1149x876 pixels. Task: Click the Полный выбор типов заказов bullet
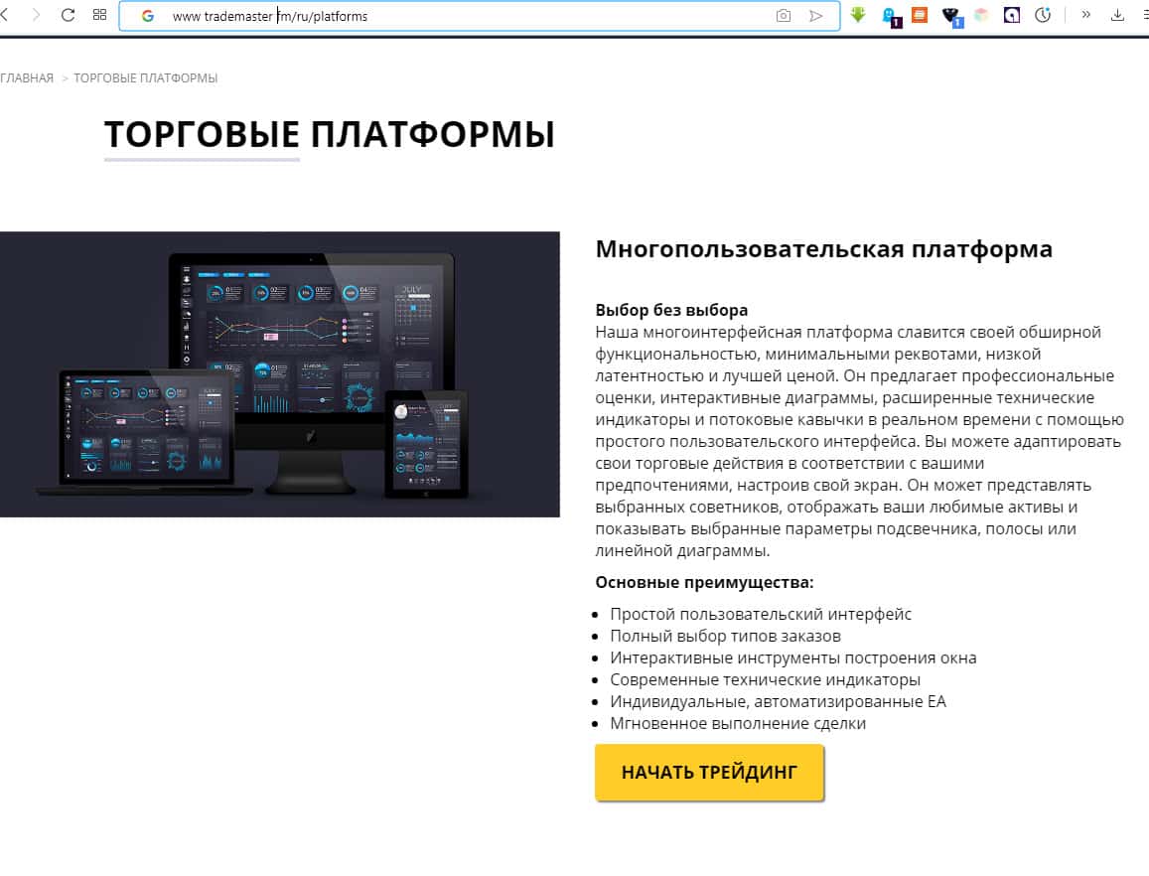coord(726,637)
